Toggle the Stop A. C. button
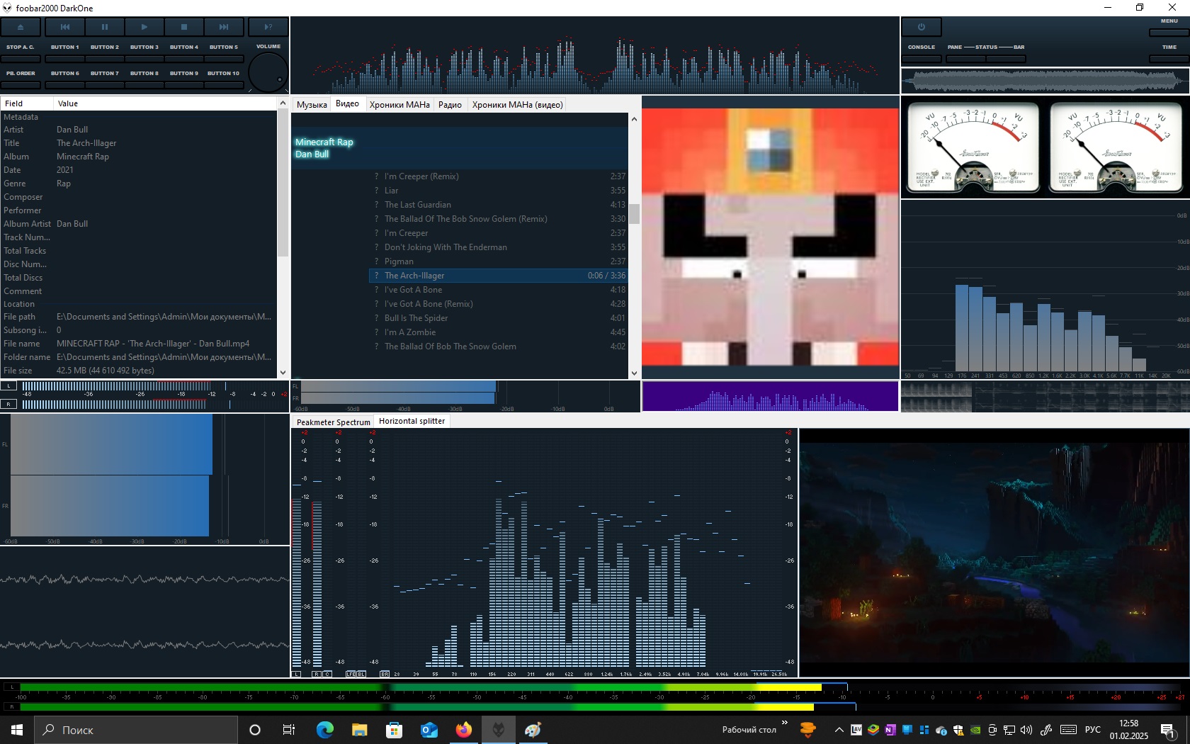The height and width of the screenshot is (744, 1190). point(21,58)
